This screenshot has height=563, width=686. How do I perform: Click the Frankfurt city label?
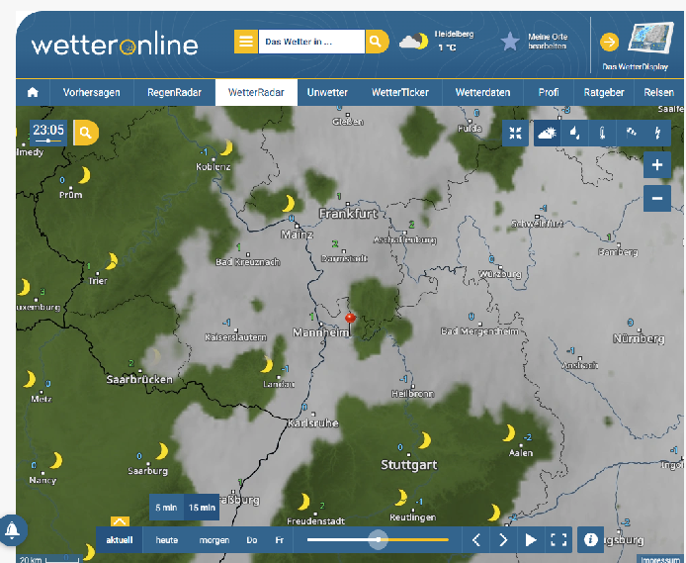coord(348,214)
